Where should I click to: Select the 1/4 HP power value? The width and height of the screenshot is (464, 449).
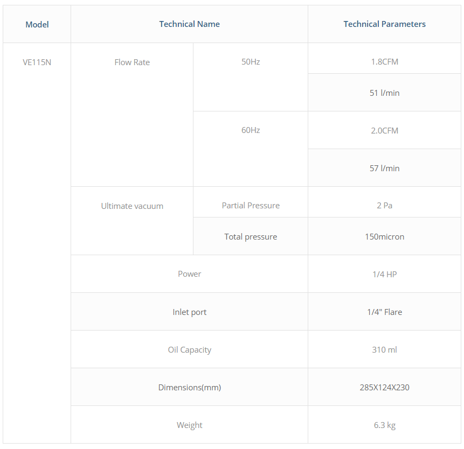click(384, 275)
